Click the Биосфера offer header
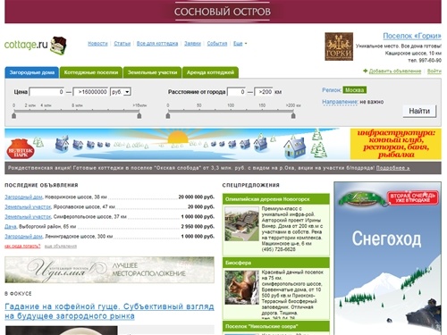This screenshot has height=335, width=447. point(276,263)
